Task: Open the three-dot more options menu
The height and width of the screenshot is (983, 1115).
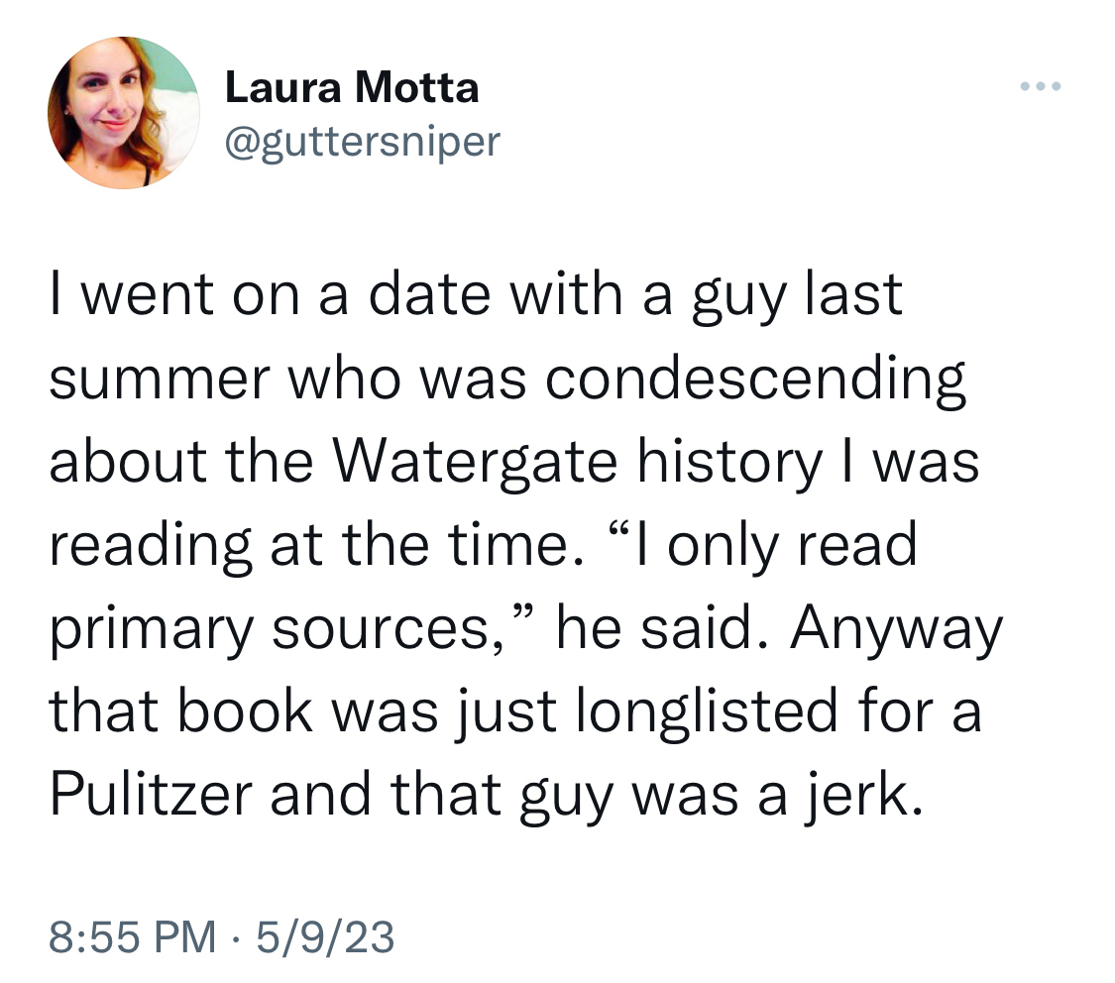Action: click(x=1041, y=87)
